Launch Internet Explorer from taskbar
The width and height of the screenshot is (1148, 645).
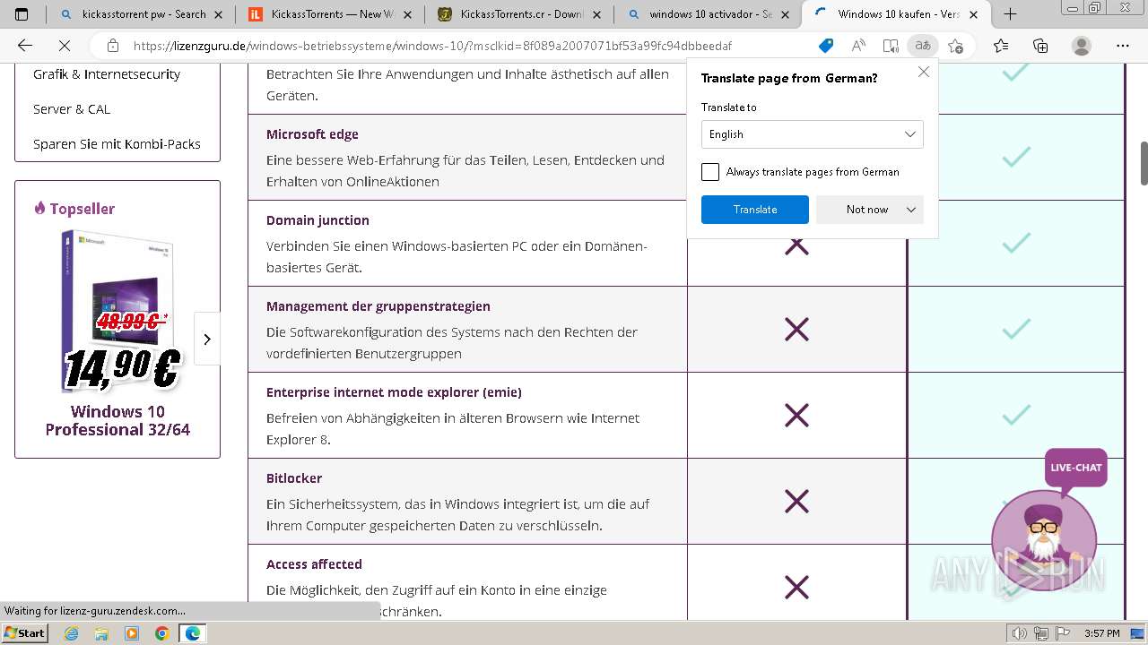(x=72, y=633)
